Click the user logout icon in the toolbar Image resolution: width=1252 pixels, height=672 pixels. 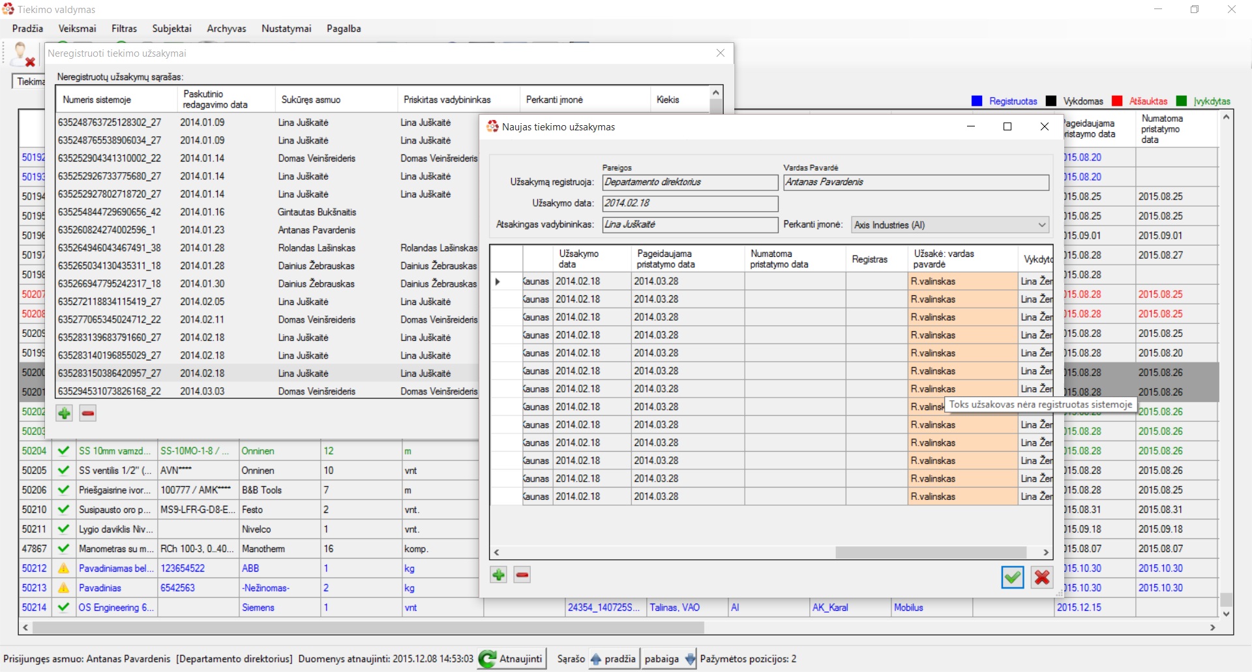click(23, 55)
